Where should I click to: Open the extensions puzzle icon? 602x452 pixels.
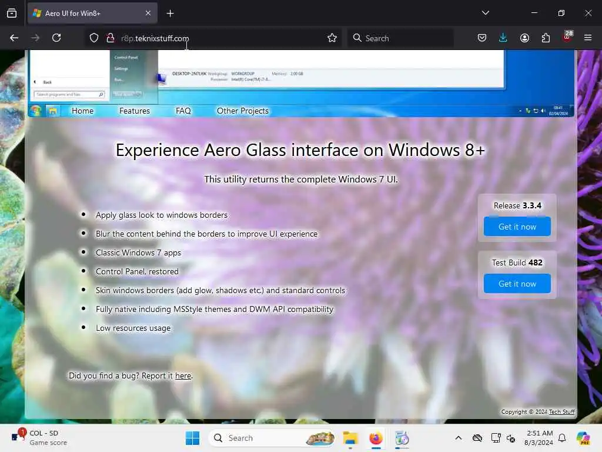pos(546,38)
